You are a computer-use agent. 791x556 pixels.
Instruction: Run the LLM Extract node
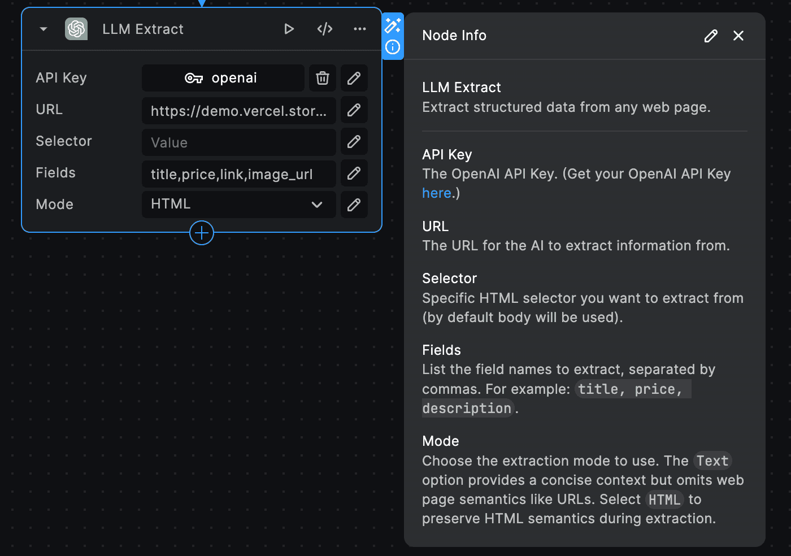[x=289, y=29]
